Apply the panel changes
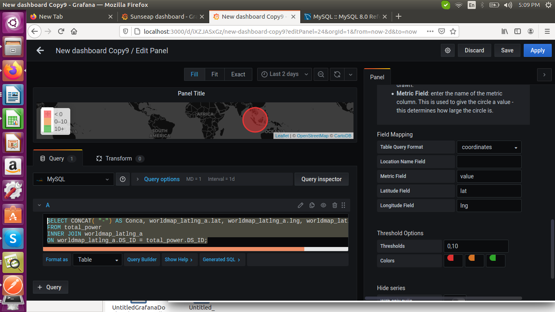Screen dimensions: 555x312 pyautogui.click(x=537, y=50)
